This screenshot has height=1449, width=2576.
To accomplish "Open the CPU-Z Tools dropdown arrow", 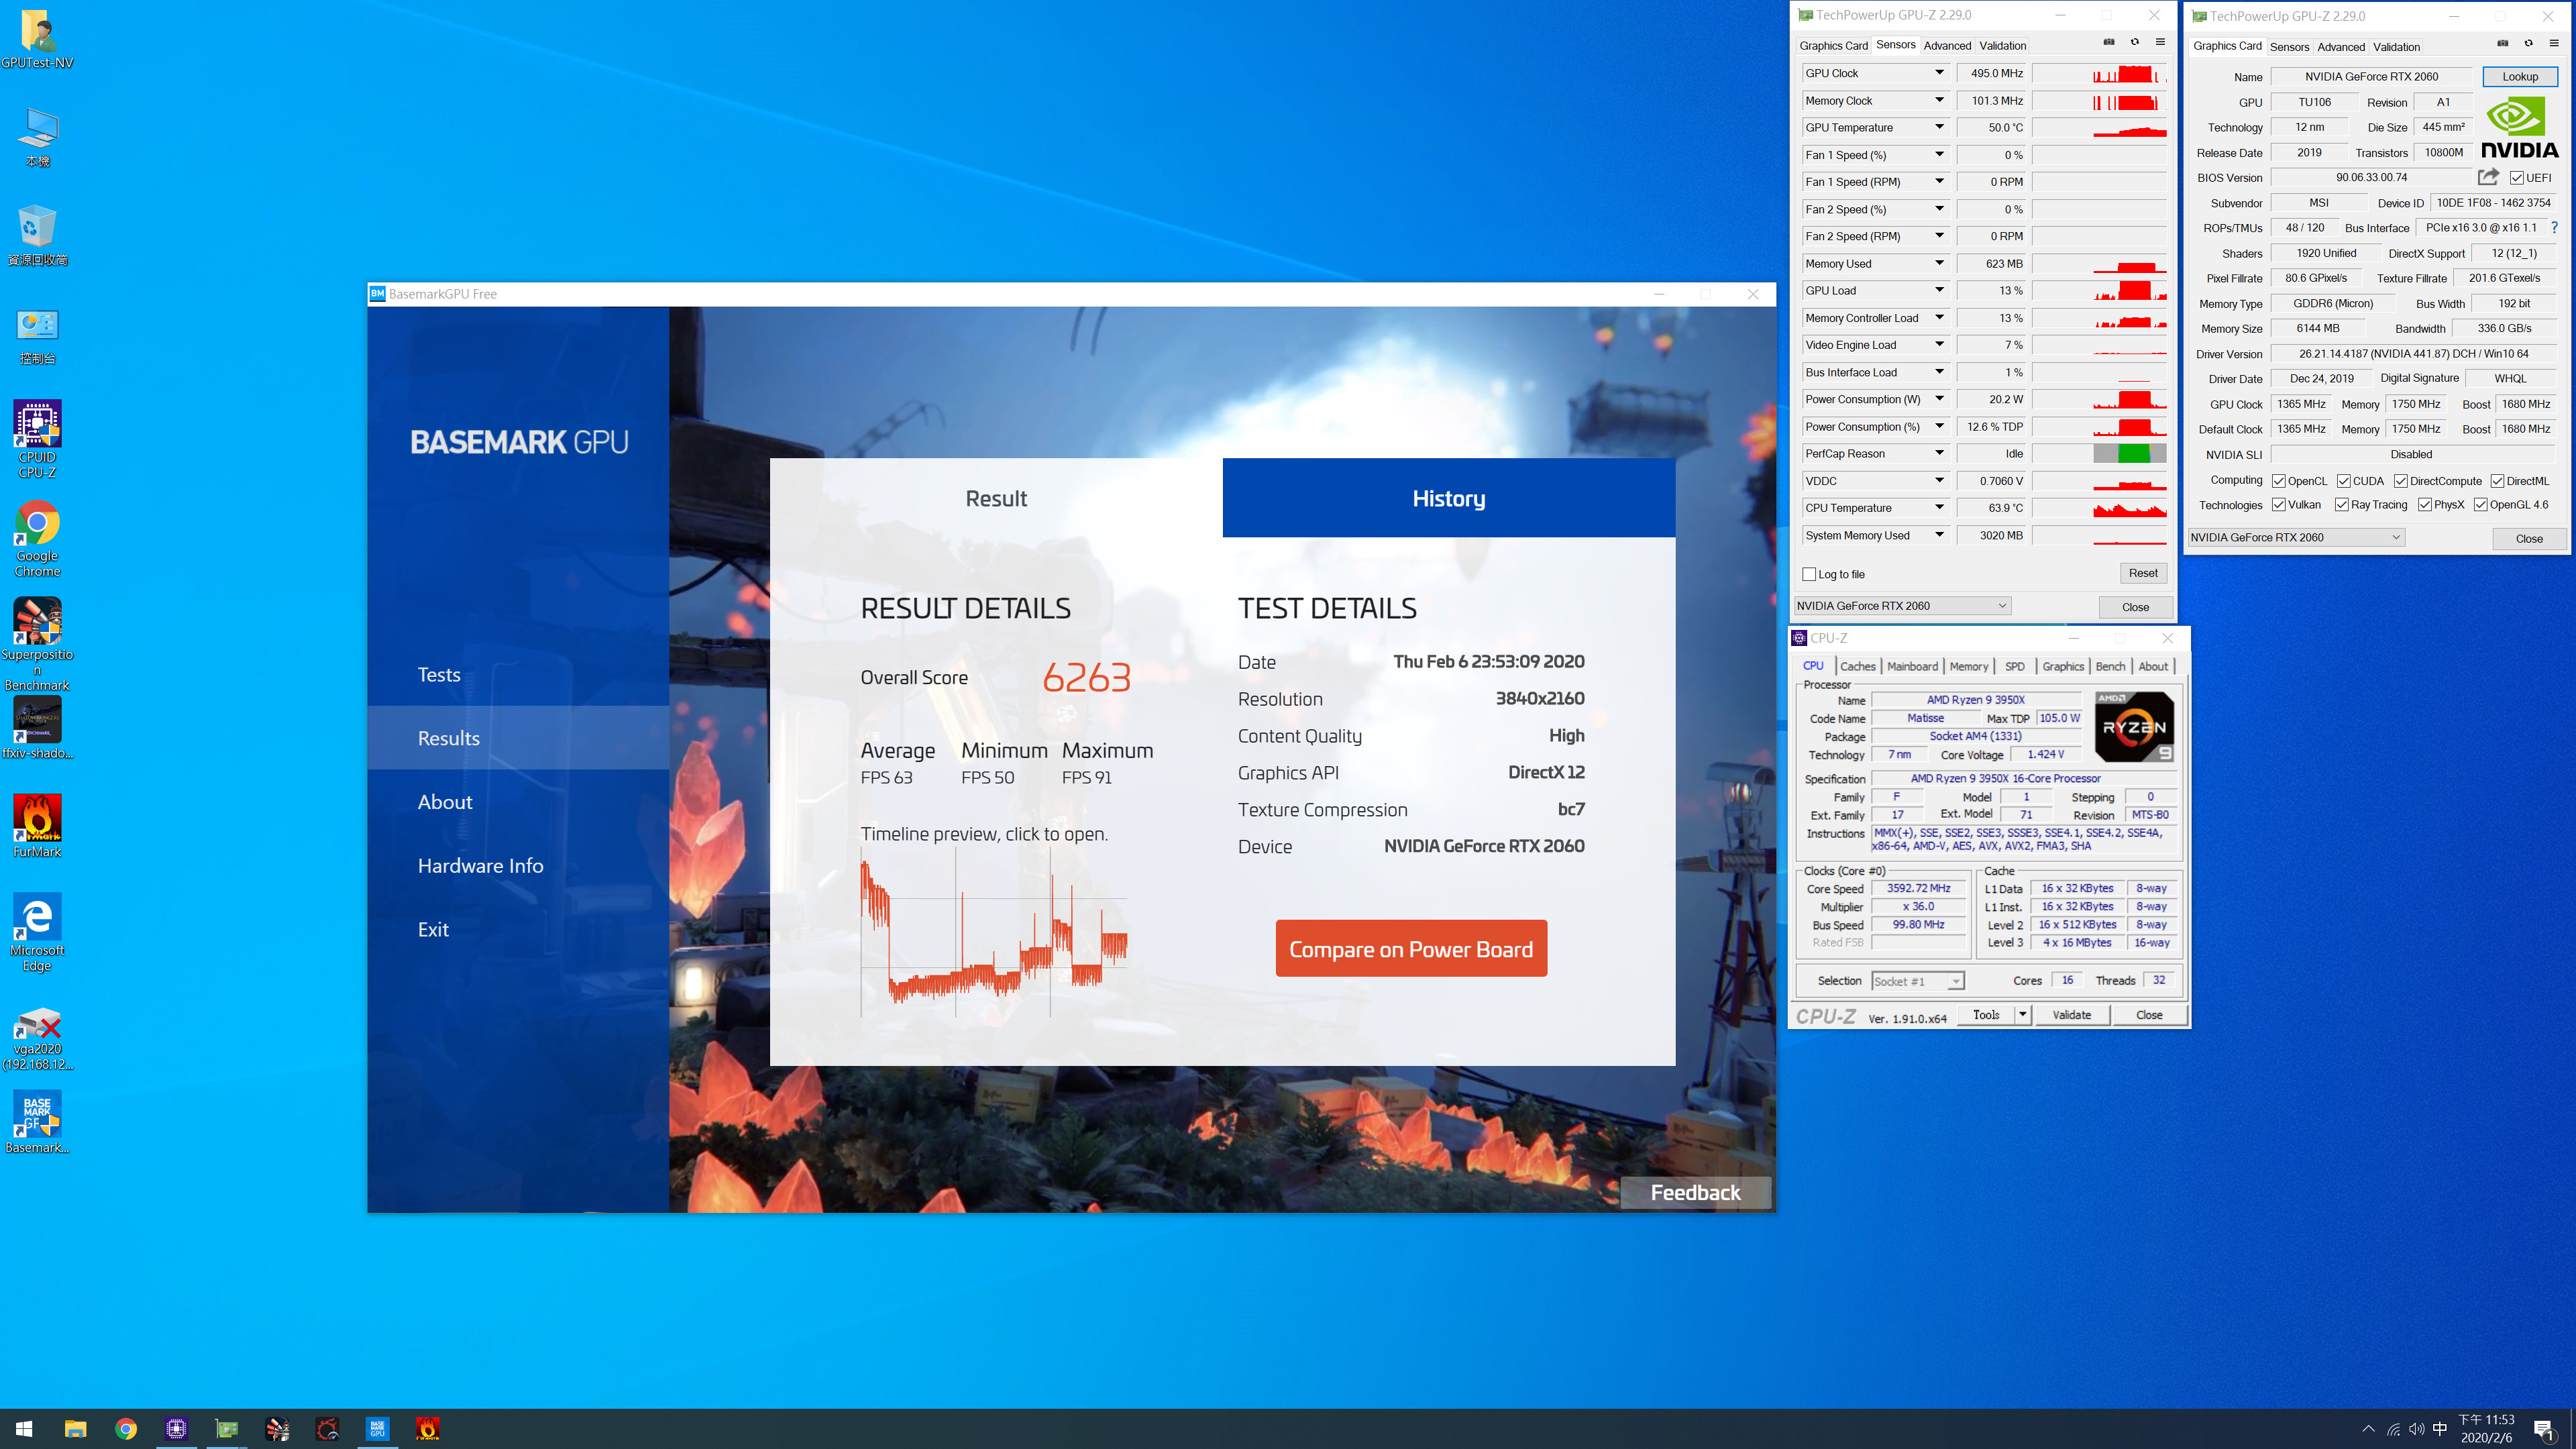I will [x=2022, y=1014].
